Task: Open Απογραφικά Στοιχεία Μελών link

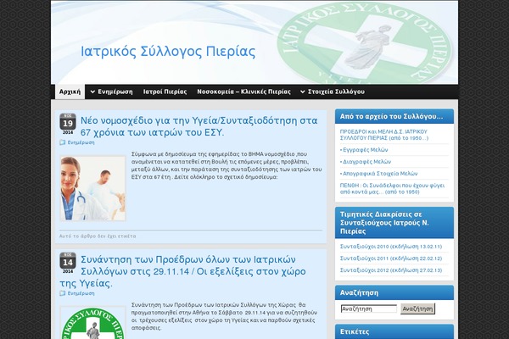Action: click(x=379, y=174)
